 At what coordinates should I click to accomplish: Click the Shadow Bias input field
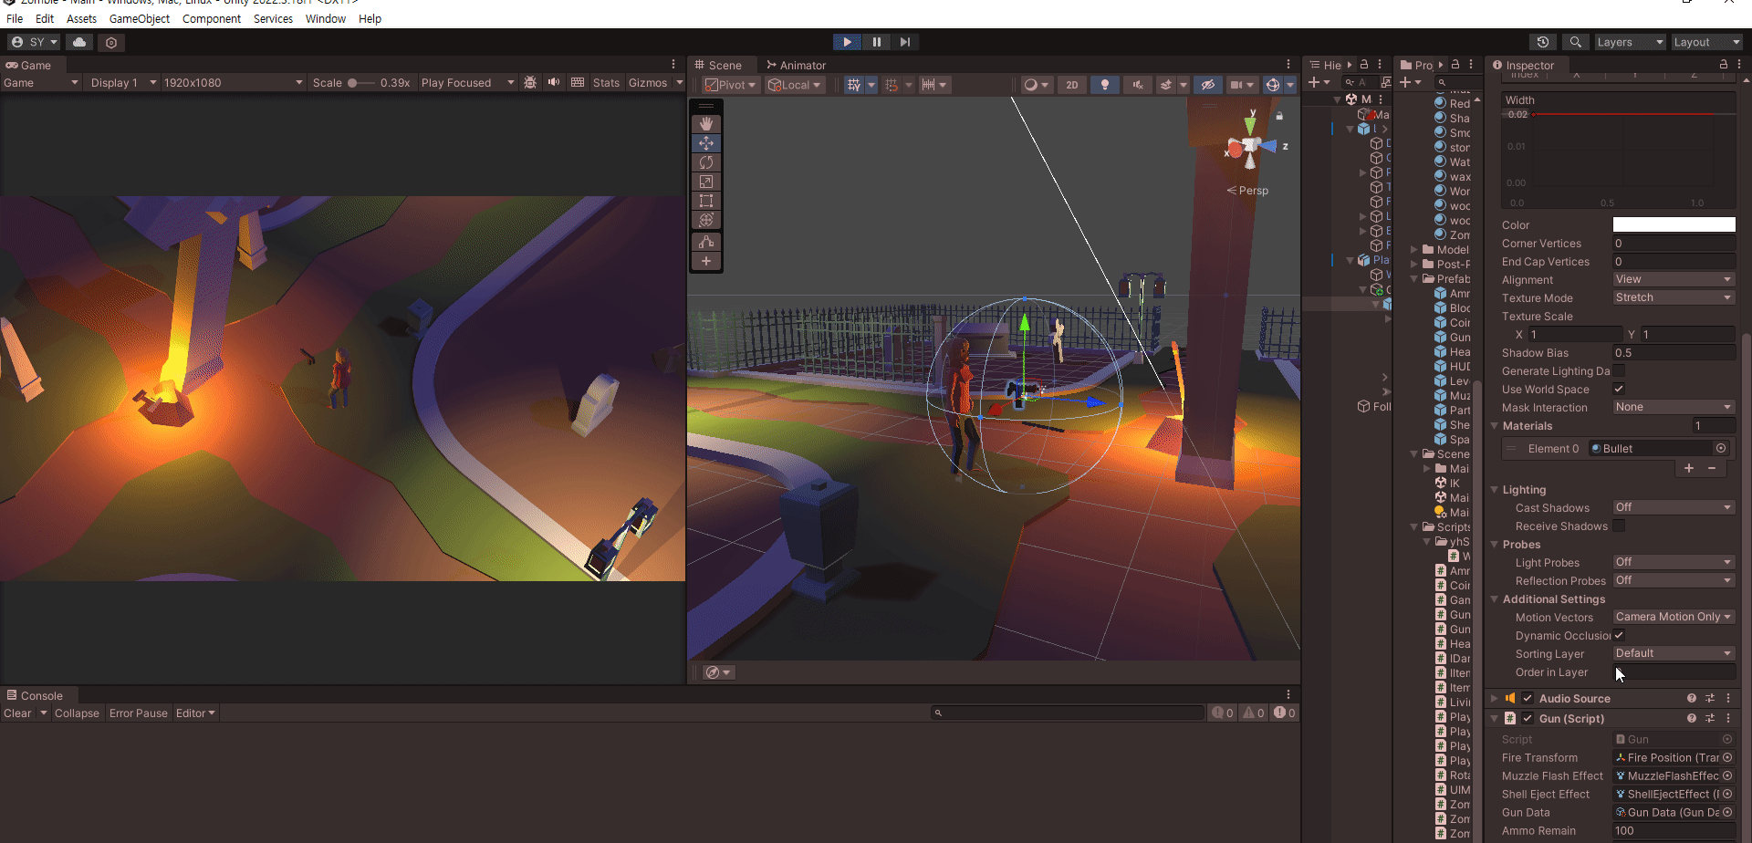tap(1674, 353)
